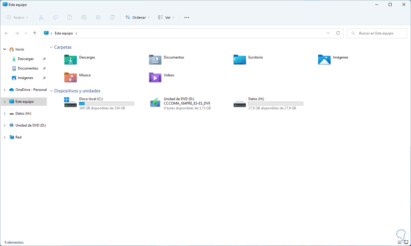Go up one level with up arrow

35,33
